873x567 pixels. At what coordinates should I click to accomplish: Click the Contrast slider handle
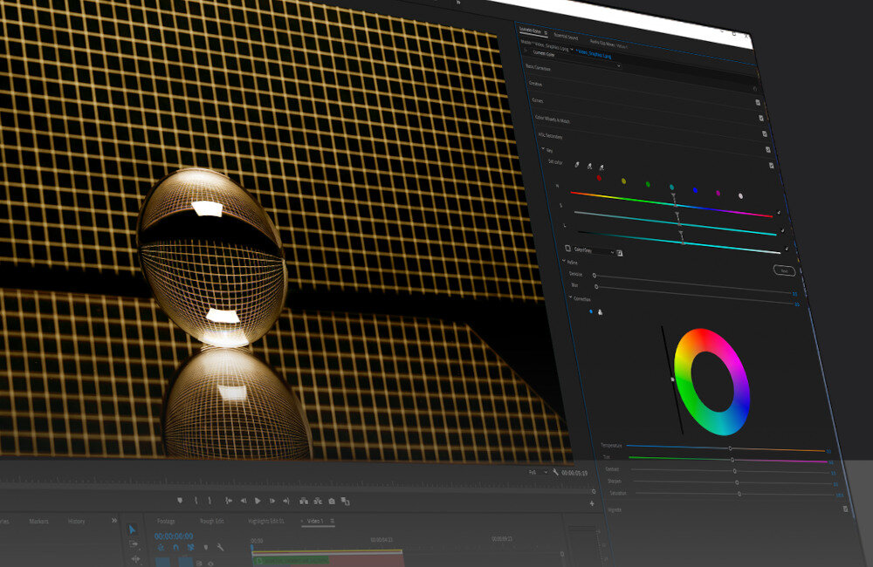(x=734, y=471)
